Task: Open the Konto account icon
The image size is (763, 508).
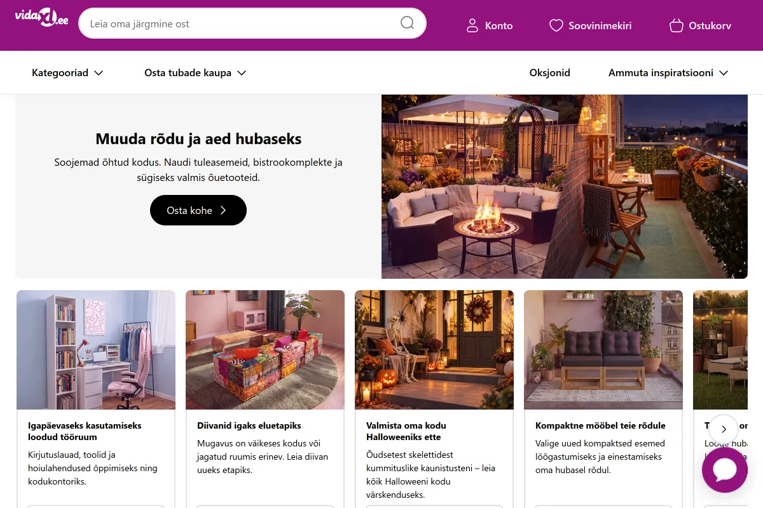Action: click(x=472, y=25)
